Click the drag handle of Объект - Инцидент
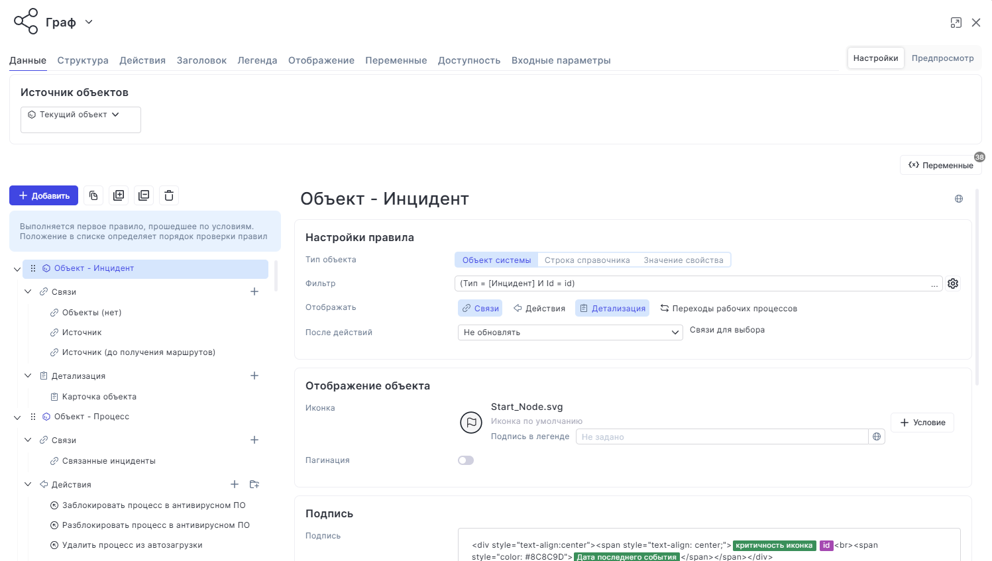The height and width of the screenshot is (561, 992). tap(33, 268)
